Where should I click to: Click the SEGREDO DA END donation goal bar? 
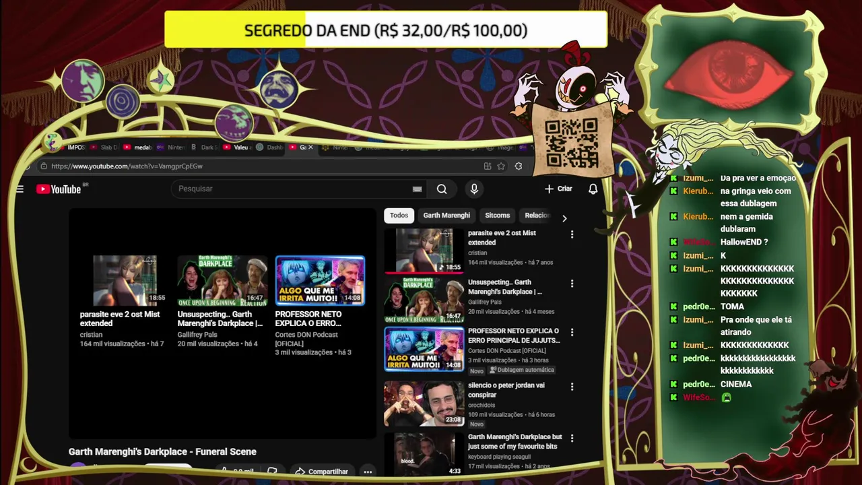pos(386,30)
